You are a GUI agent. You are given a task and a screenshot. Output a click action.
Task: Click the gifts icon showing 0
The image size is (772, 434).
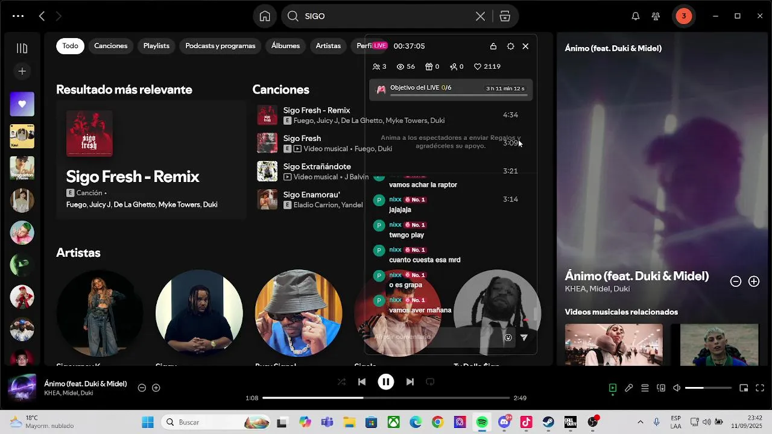pyautogui.click(x=432, y=67)
